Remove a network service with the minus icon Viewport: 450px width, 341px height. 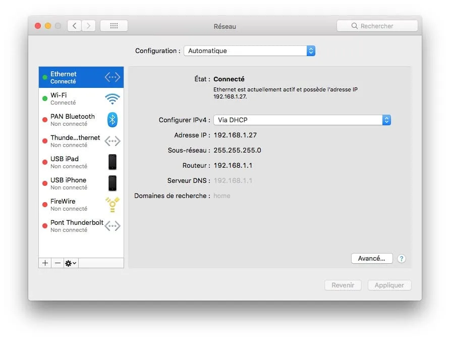pos(57,263)
